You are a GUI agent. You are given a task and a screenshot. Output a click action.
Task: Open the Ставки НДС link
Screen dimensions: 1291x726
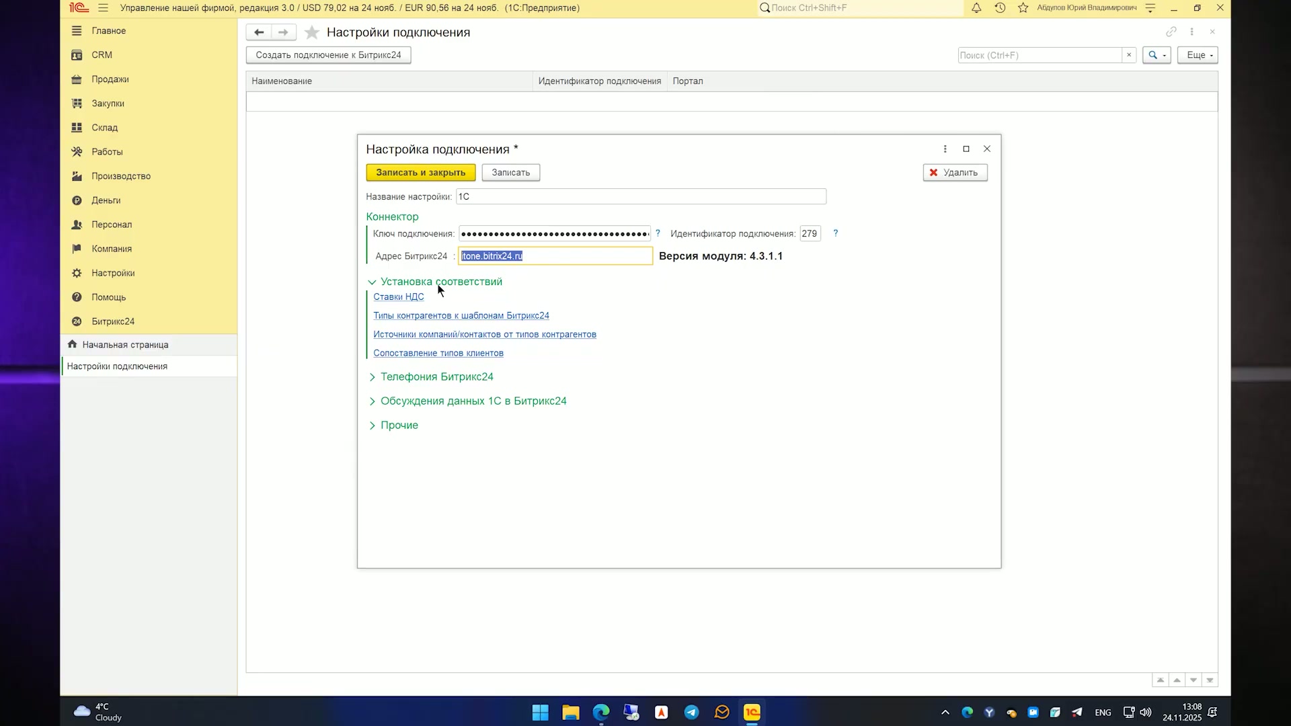tap(399, 297)
